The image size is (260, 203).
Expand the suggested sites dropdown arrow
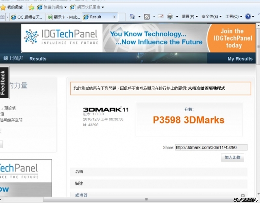65,7
